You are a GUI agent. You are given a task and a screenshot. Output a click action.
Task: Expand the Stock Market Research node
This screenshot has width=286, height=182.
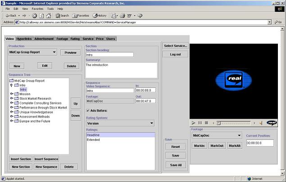point(12,99)
